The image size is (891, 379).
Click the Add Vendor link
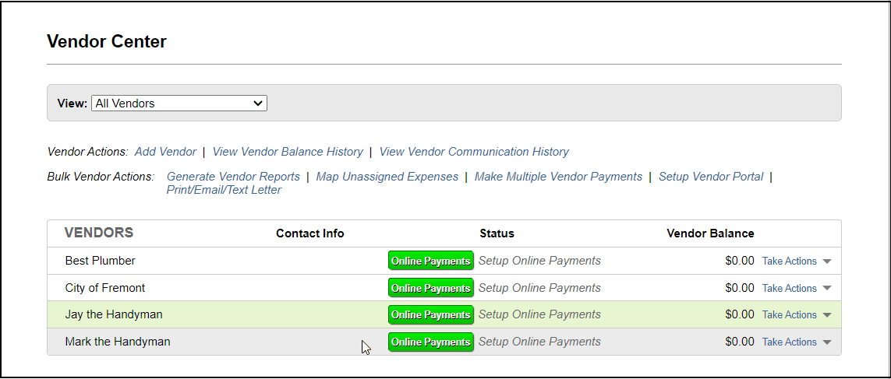point(165,152)
